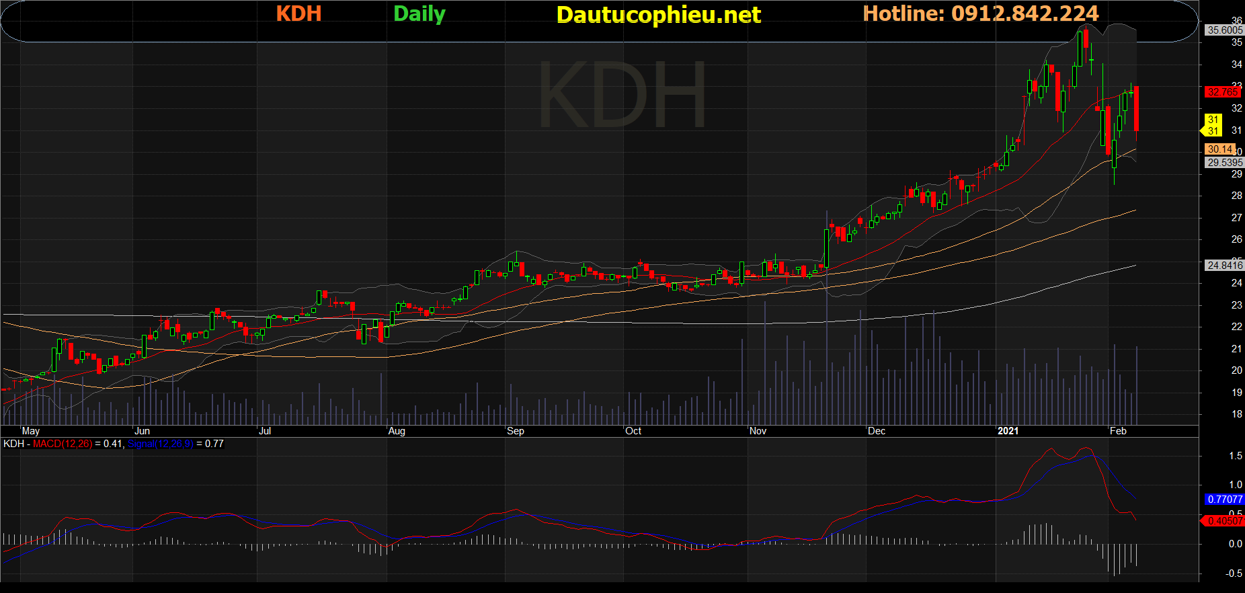
Task: Click the red 0.40507 MACD value label
Action: tap(1224, 521)
